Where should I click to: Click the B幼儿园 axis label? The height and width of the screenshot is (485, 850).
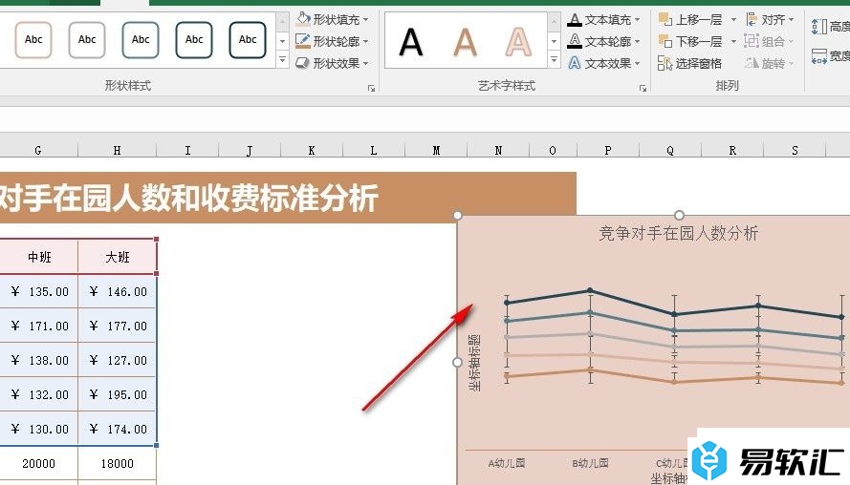(590, 463)
